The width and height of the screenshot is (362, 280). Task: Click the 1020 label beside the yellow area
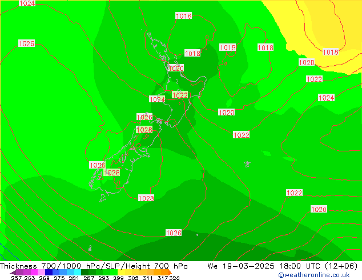(307, 62)
